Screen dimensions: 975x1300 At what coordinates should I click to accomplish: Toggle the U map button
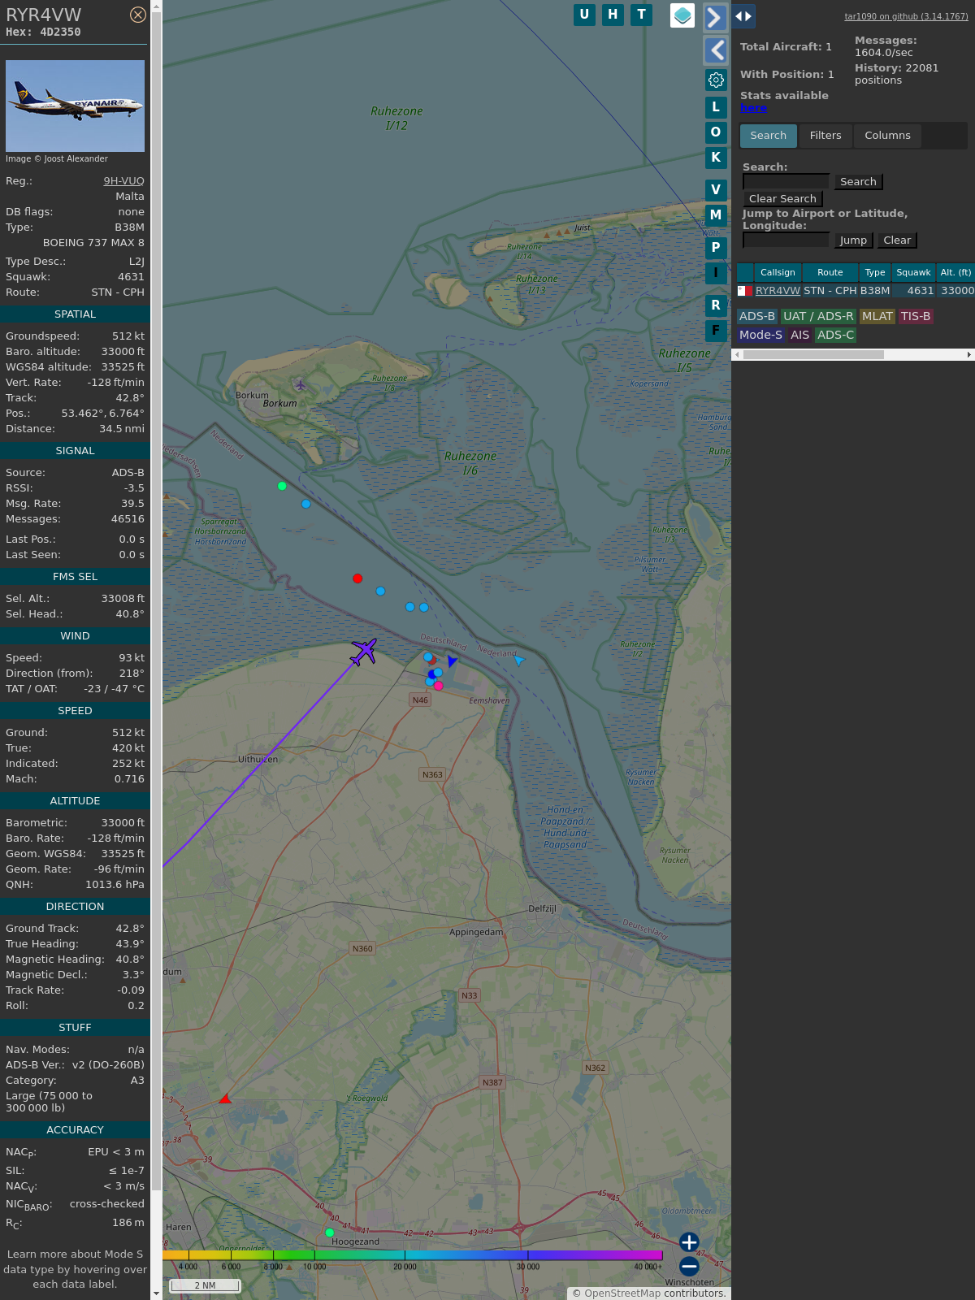pyautogui.click(x=584, y=15)
